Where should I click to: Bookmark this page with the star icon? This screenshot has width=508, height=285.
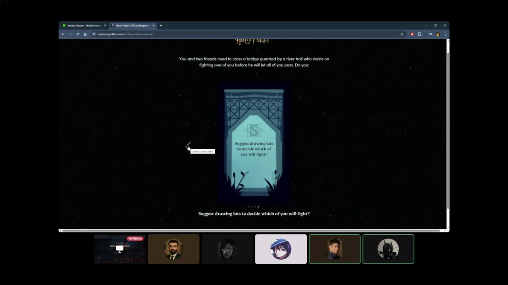point(402,34)
